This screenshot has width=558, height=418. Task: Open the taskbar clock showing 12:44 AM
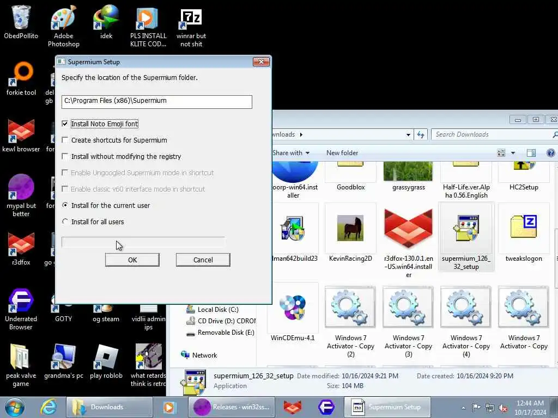[530, 408]
